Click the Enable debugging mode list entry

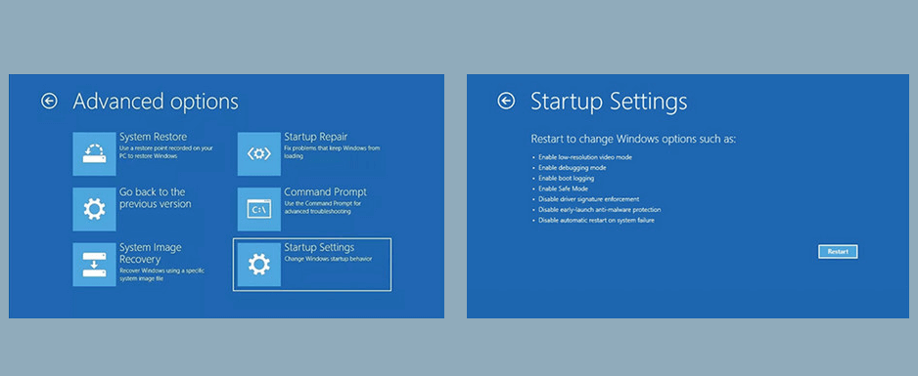coord(572,168)
